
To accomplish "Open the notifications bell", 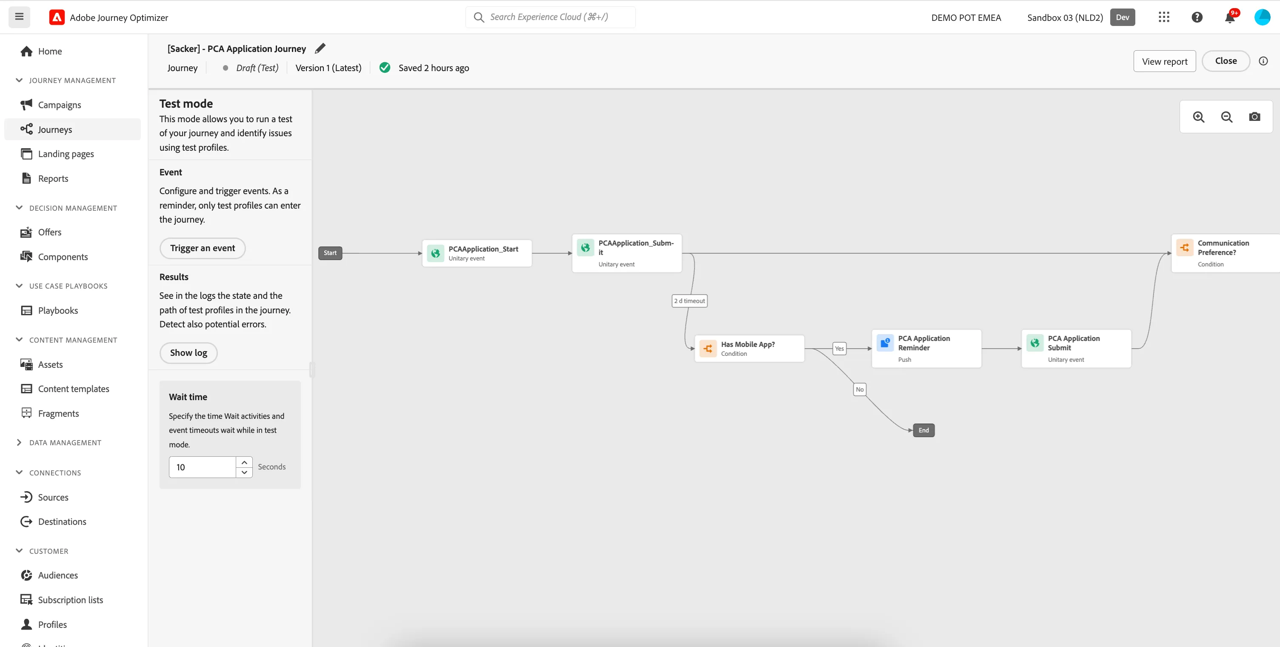I will point(1230,17).
